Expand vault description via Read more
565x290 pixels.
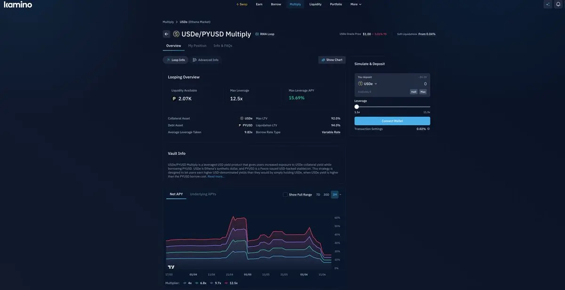click(x=216, y=177)
